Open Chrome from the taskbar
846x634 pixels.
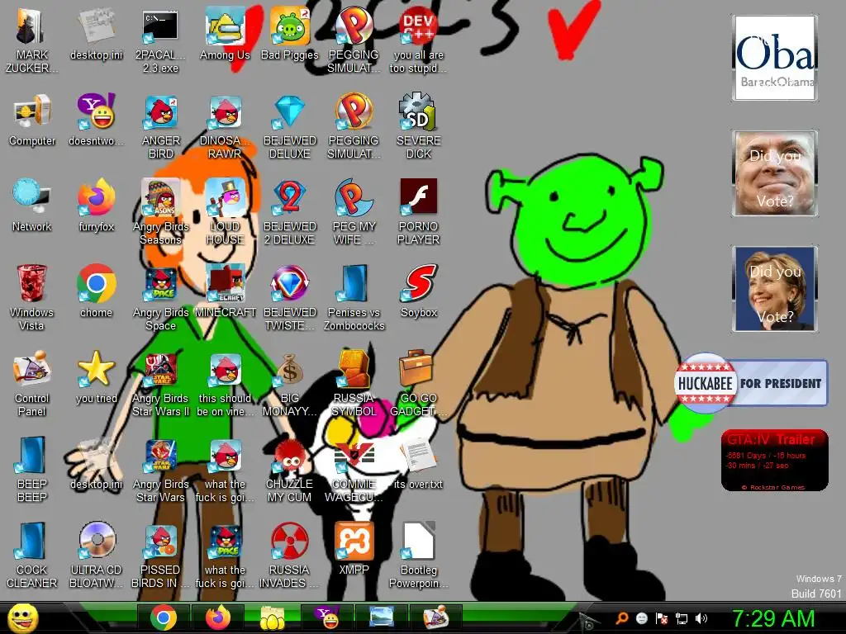pyautogui.click(x=163, y=617)
